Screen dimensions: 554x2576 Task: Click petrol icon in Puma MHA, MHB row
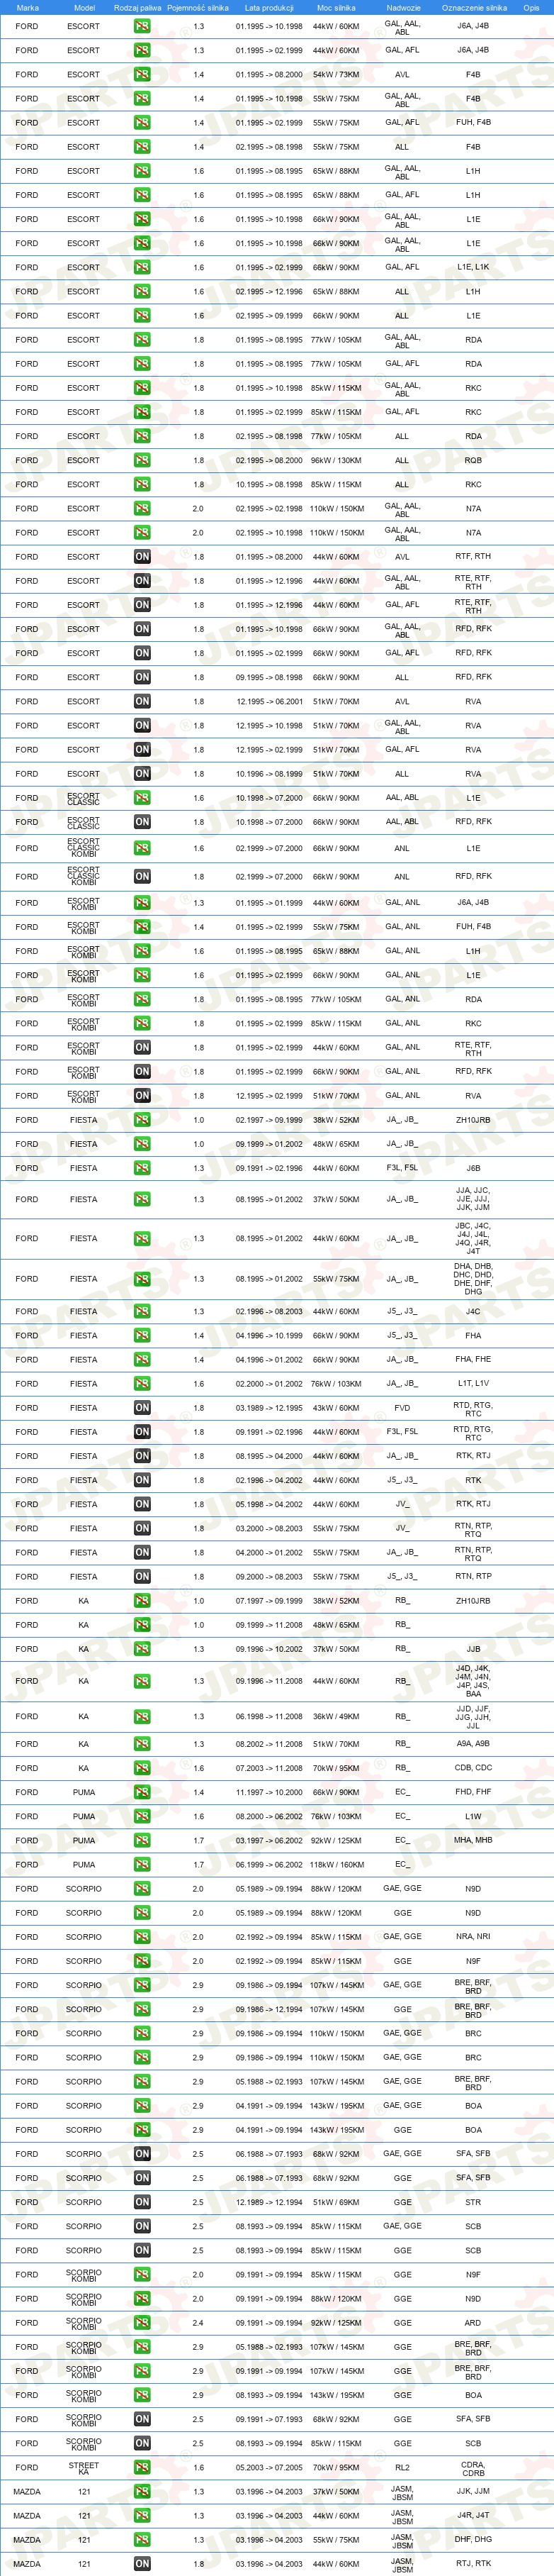142,1840
